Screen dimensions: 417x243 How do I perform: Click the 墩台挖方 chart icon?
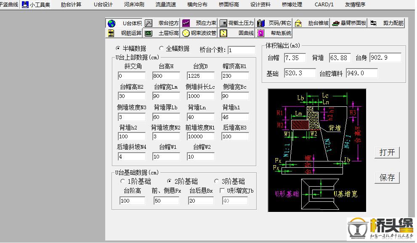point(149,24)
